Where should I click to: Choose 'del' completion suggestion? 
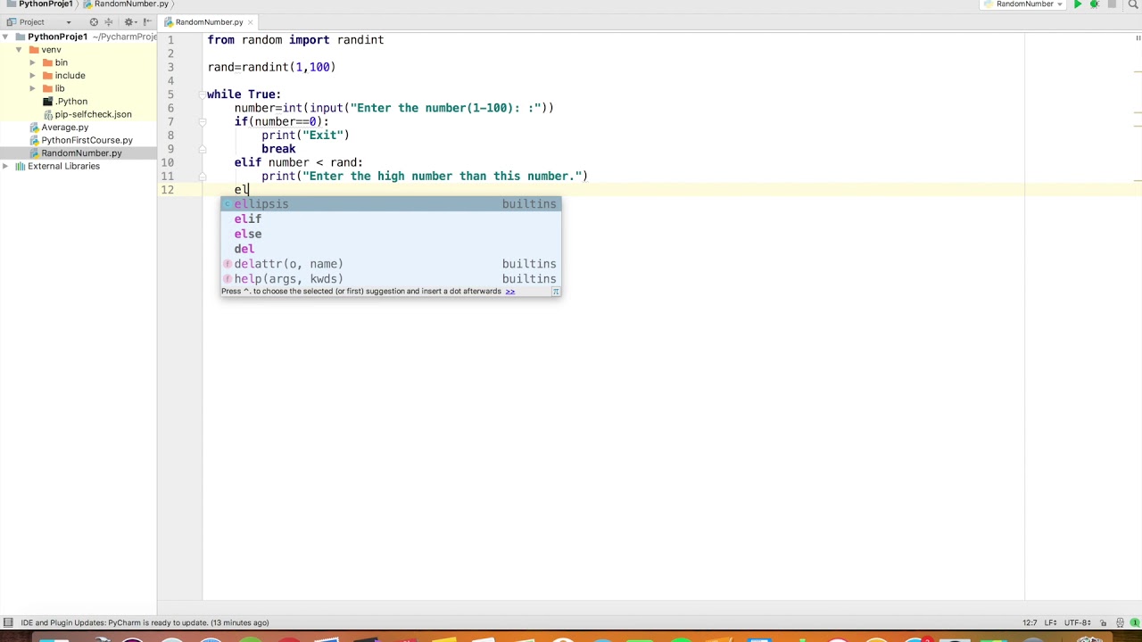click(x=391, y=249)
